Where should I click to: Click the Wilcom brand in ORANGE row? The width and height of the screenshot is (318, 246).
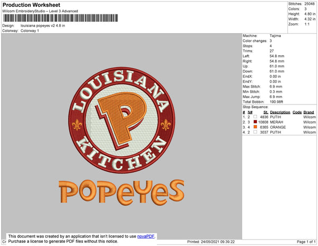pyautogui.click(x=310, y=127)
